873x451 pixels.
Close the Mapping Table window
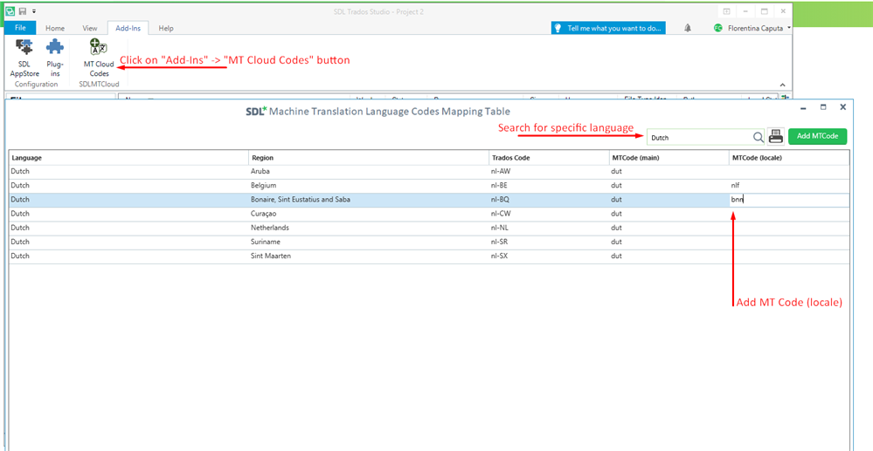click(x=843, y=107)
